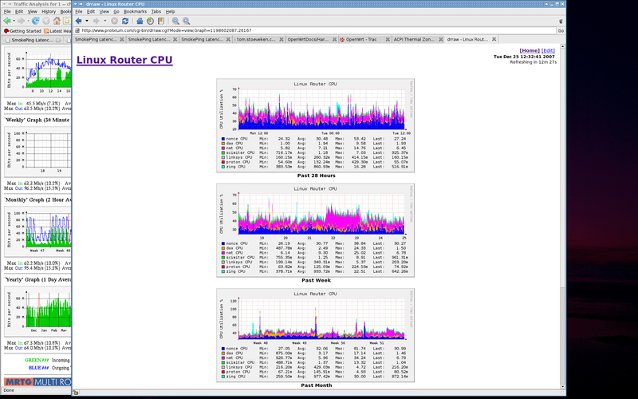This screenshot has height=399, width=638.
Task: Click the status bar icon at the drraw window's bottom
Action: [76, 393]
